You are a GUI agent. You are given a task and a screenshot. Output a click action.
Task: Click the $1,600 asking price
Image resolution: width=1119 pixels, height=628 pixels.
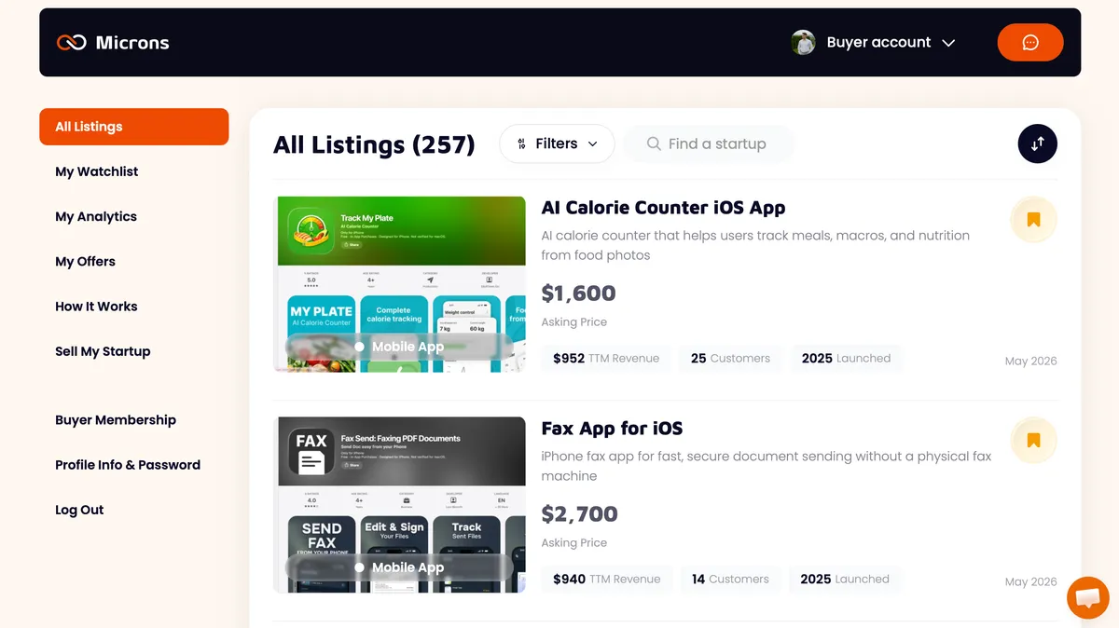click(x=578, y=294)
